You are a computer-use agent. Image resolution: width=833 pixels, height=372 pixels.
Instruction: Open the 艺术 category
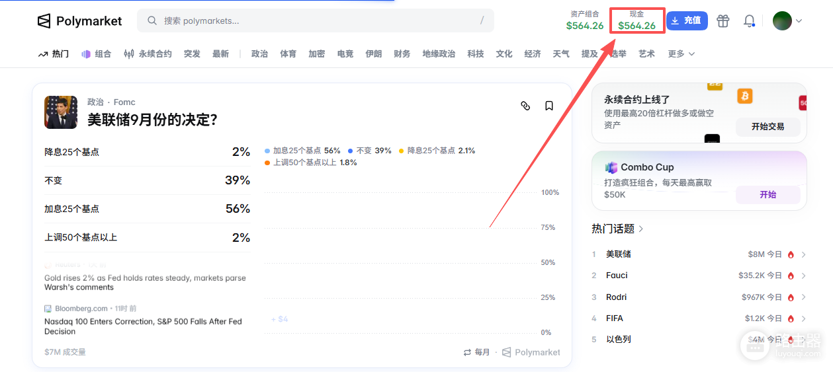(646, 54)
